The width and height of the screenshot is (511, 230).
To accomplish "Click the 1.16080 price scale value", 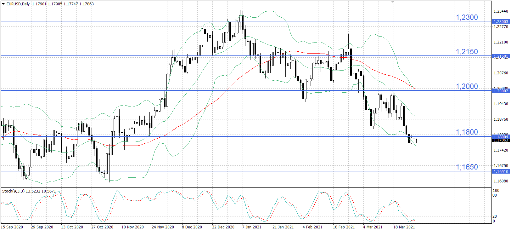I will pos(501,181).
